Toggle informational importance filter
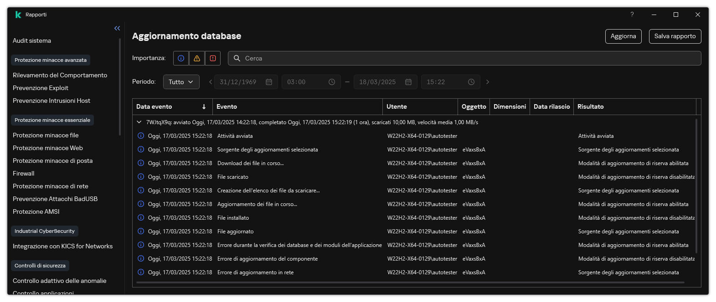 (x=181, y=58)
